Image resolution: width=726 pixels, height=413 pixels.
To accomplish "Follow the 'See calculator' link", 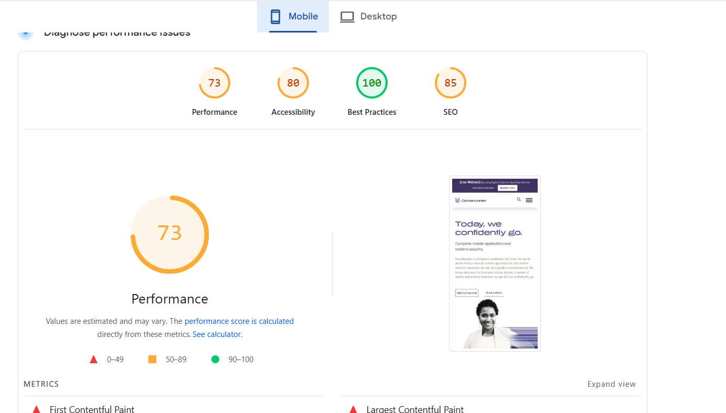I will pos(217,334).
